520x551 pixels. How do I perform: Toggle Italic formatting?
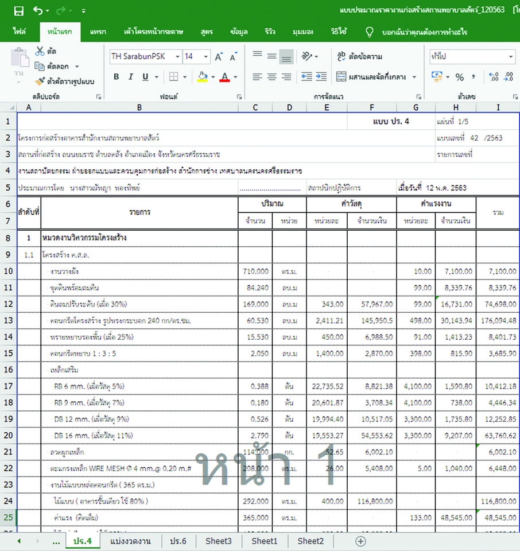click(x=130, y=76)
